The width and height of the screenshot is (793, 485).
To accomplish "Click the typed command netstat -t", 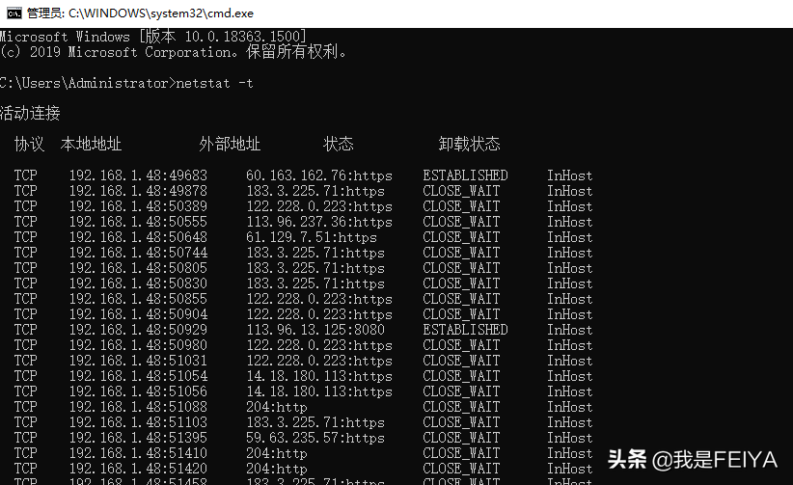I will 214,83.
